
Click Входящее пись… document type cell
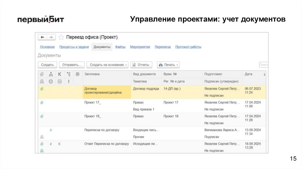[x=146, y=130]
